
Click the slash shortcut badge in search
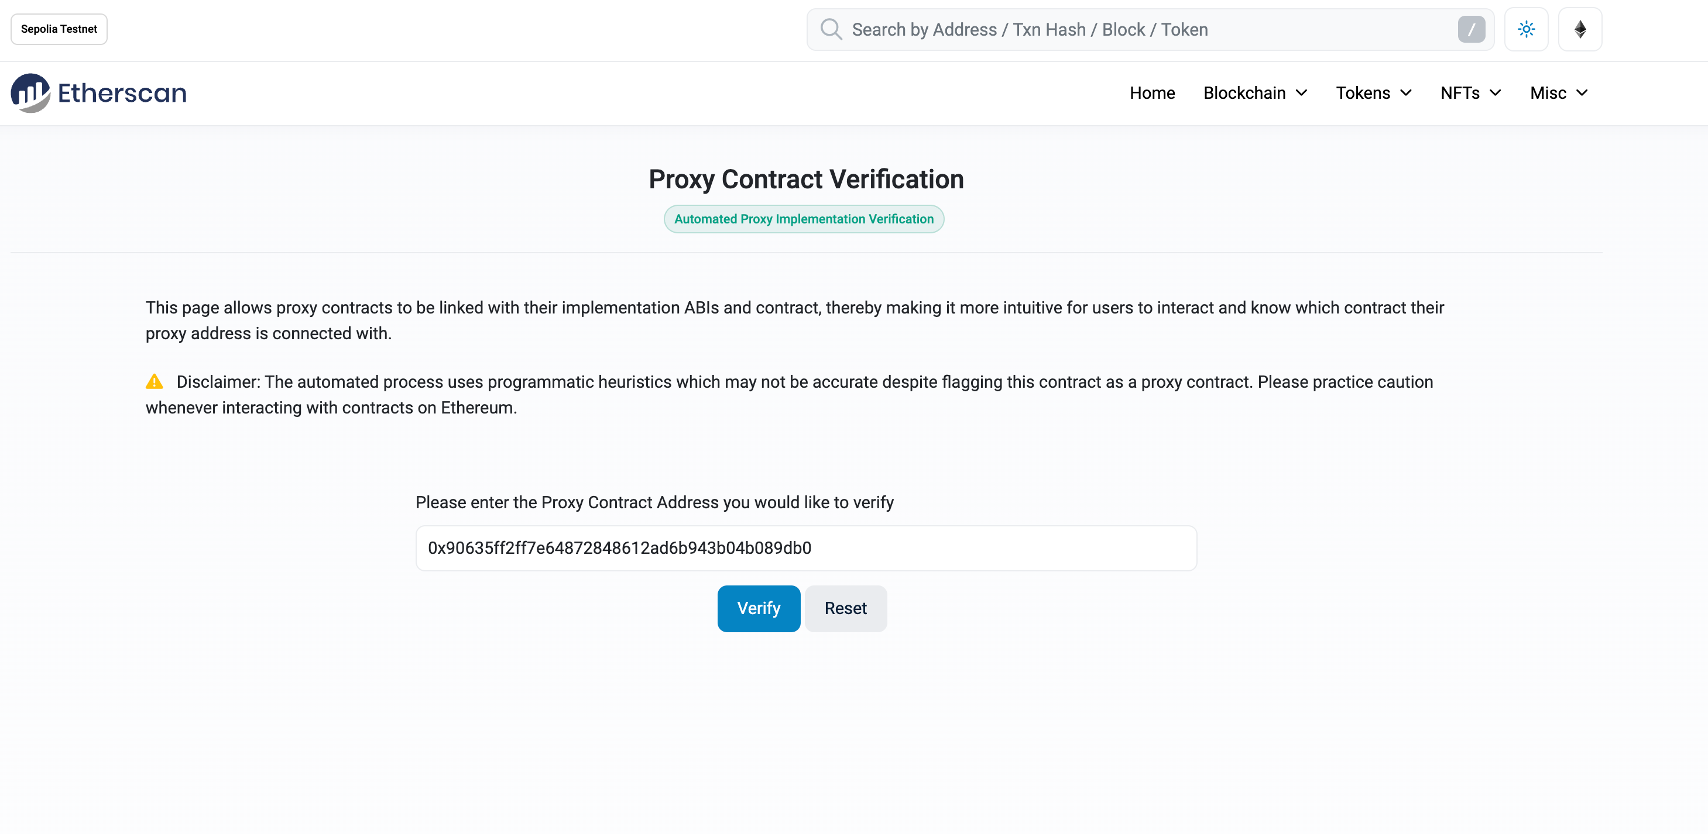tap(1472, 29)
